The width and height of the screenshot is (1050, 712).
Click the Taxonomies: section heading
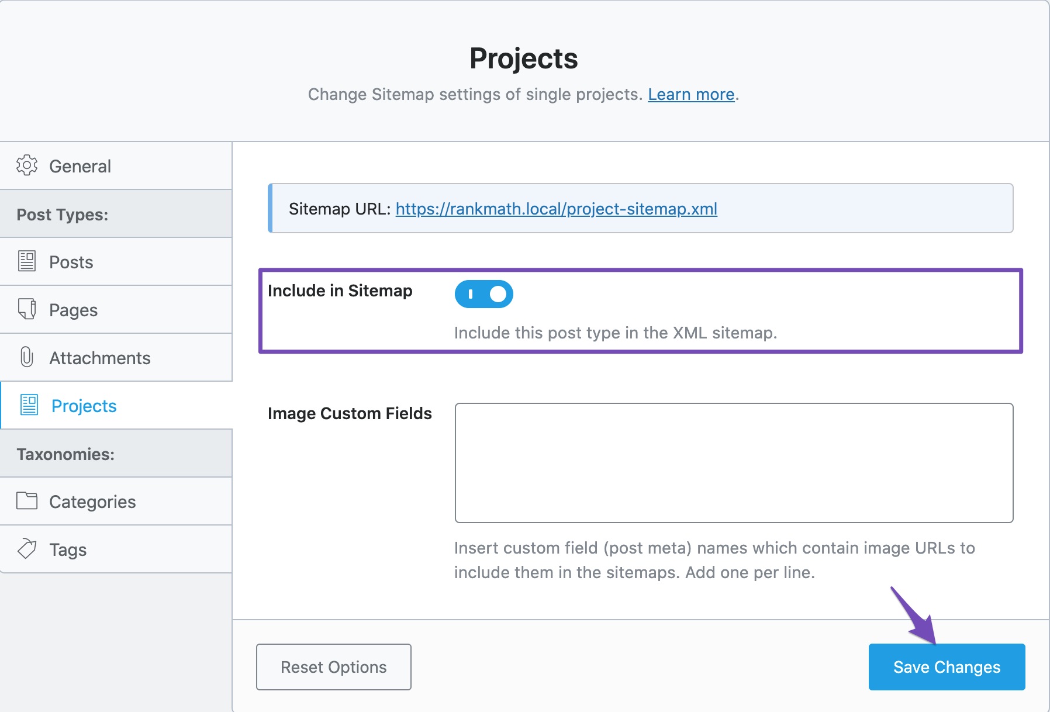[x=65, y=454]
